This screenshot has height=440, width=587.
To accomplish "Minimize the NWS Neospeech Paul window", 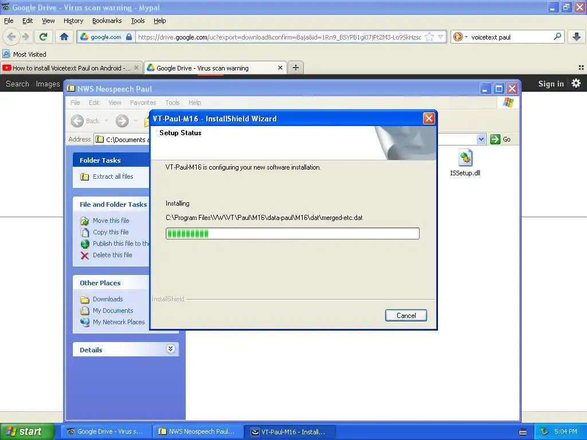I will [x=485, y=89].
